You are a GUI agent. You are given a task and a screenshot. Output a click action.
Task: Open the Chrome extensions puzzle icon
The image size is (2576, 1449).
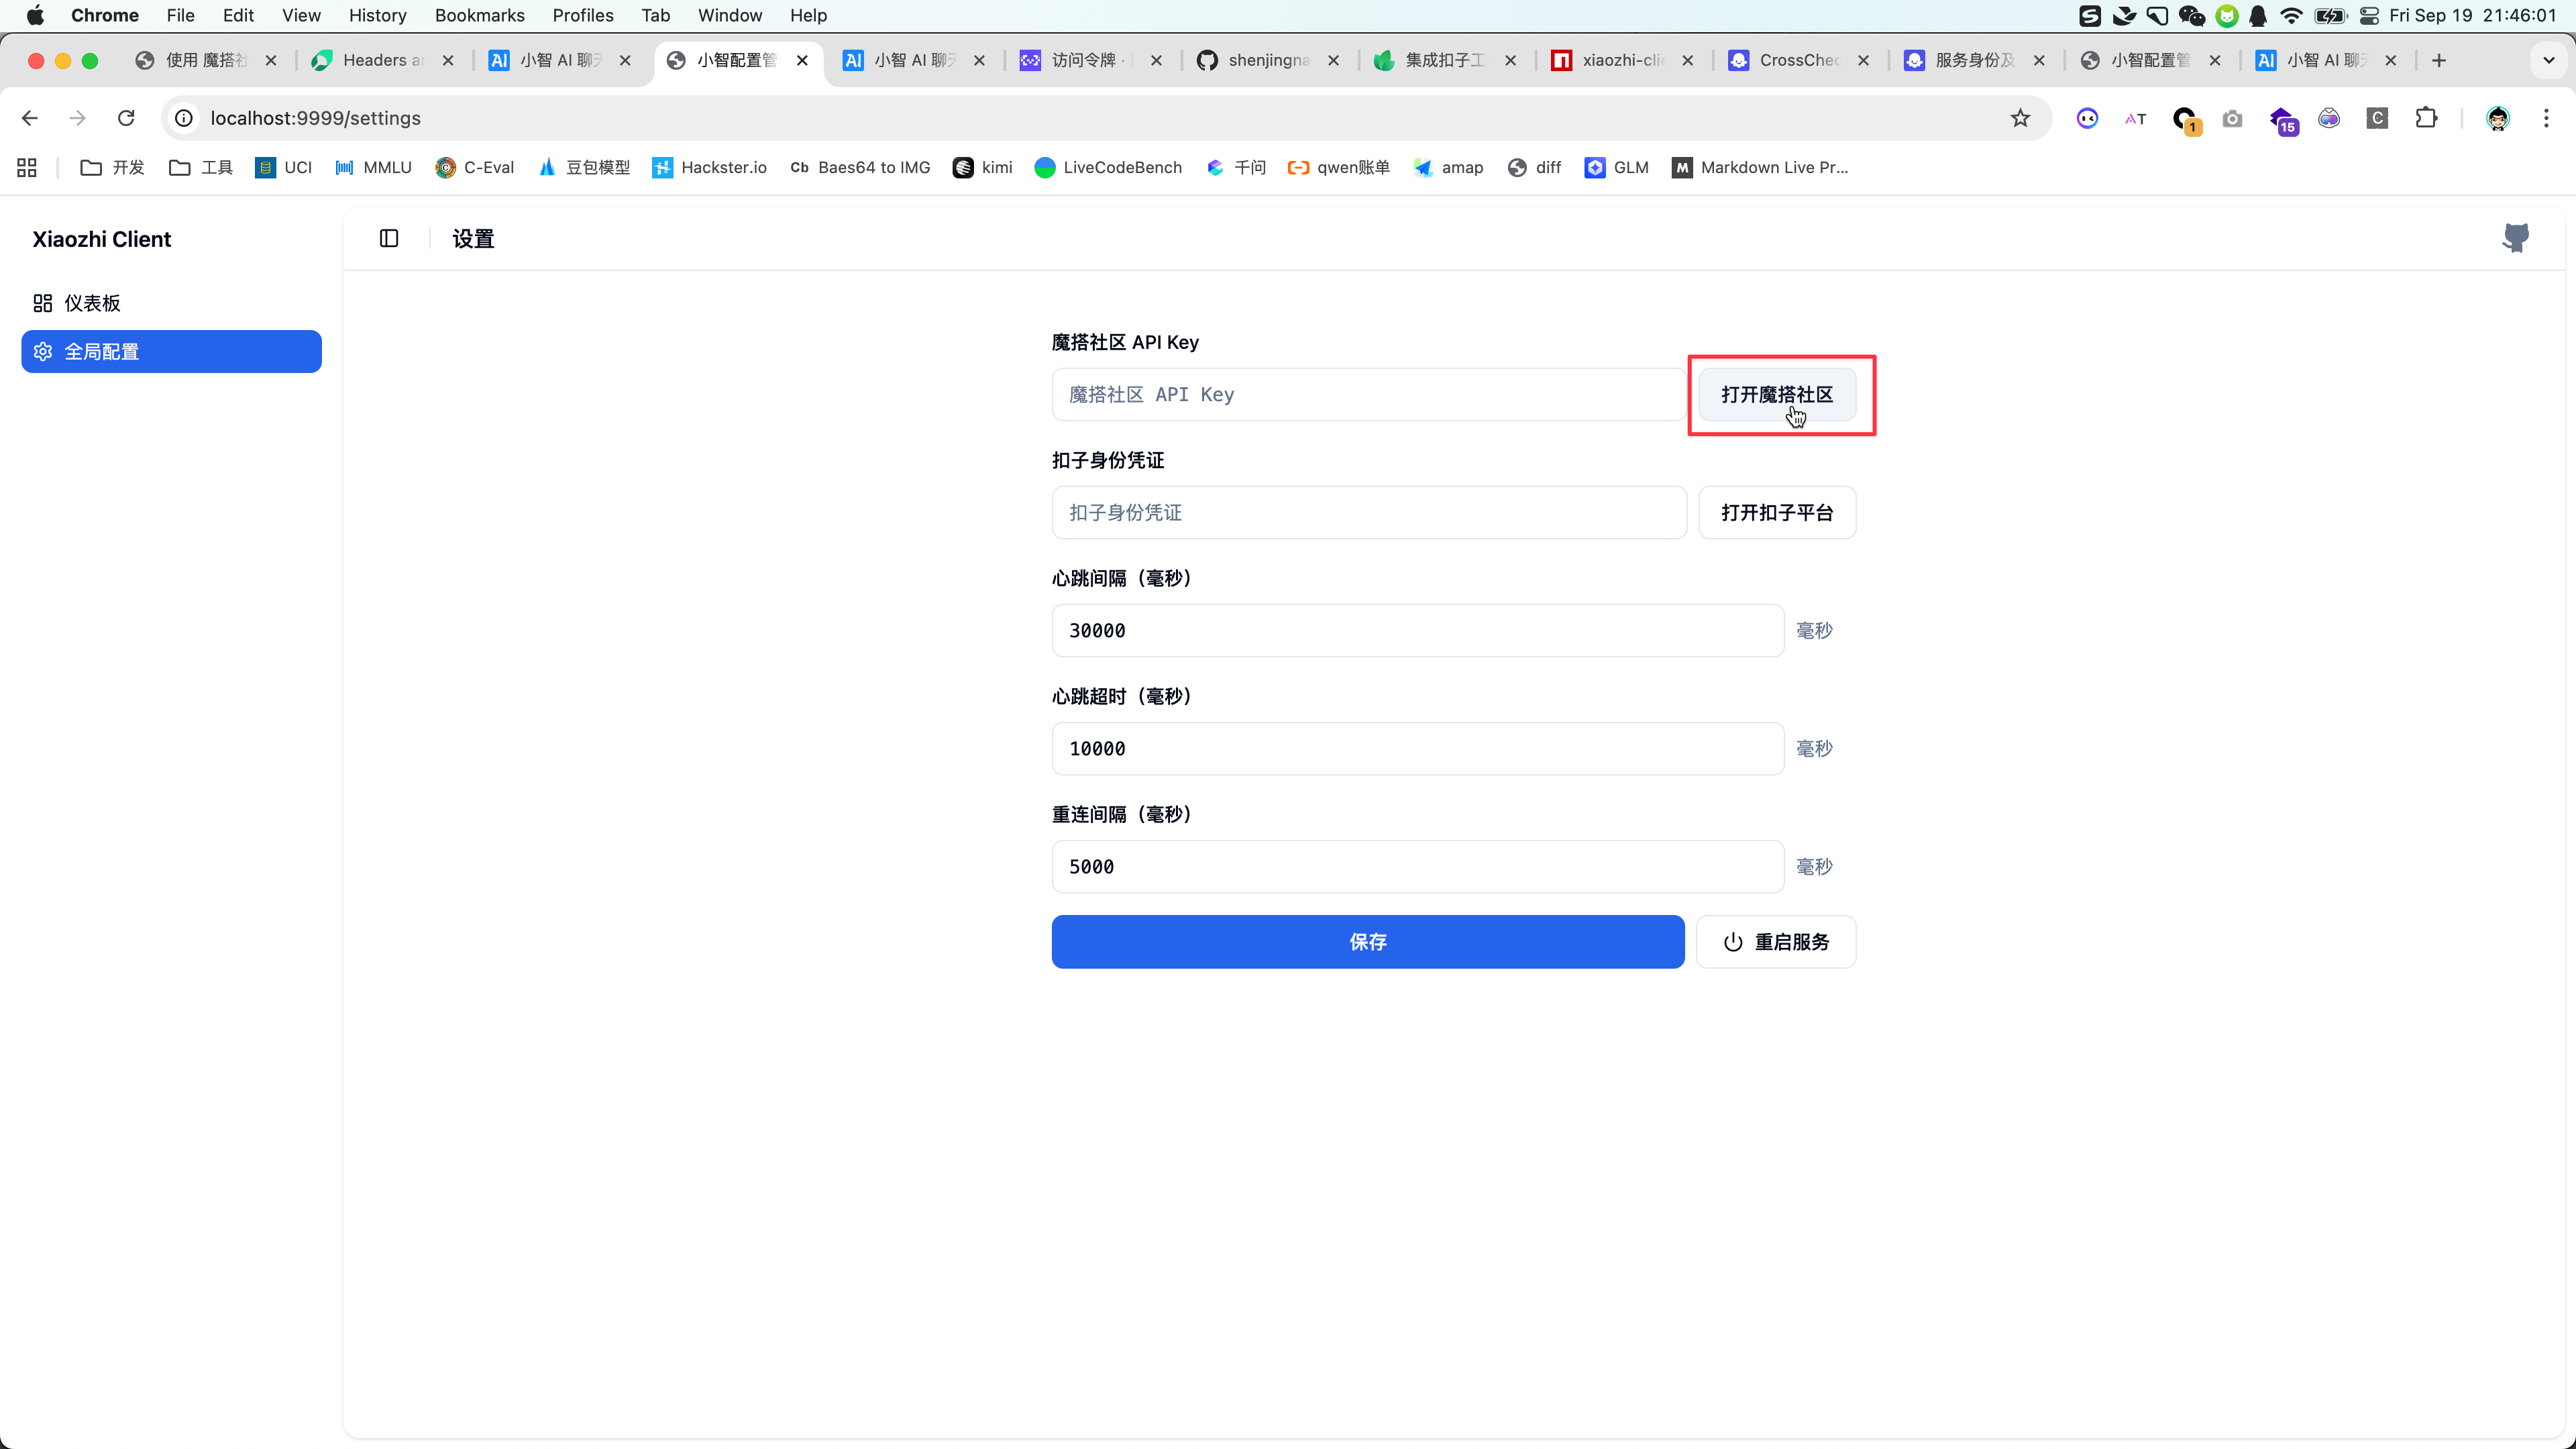click(2426, 118)
